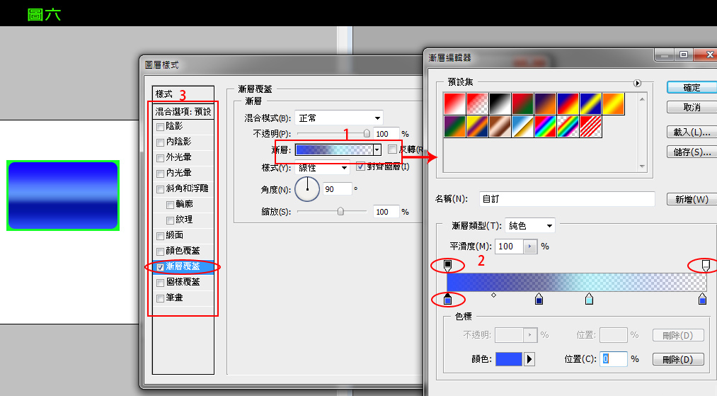Select the rightmost blue color stop
This screenshot has height=396, width=717.
click(702, 299)
